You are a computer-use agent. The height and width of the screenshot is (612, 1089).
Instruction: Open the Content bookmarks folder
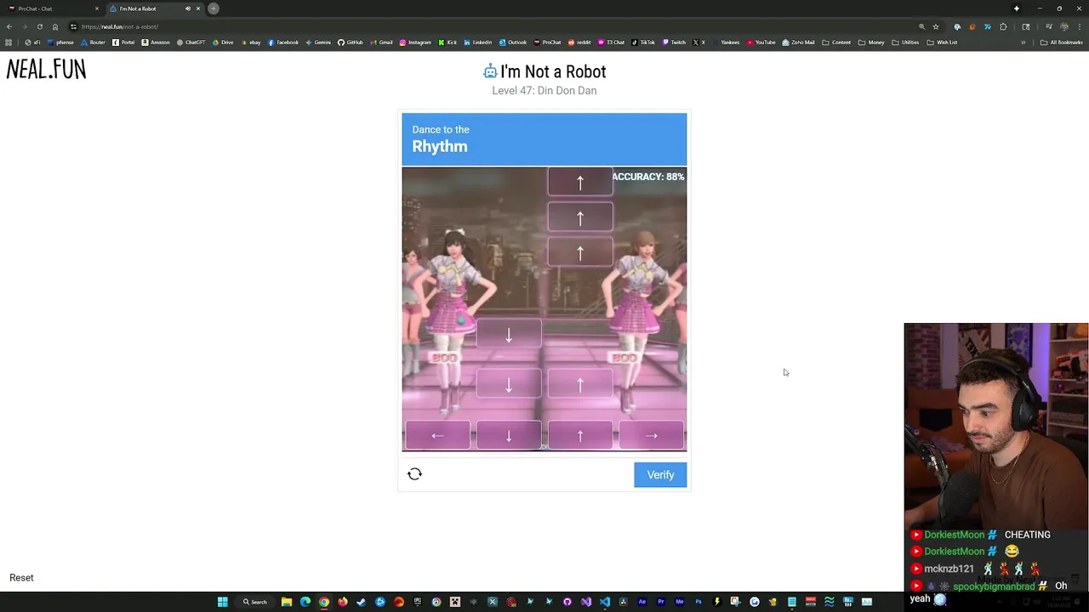point(836,42)
